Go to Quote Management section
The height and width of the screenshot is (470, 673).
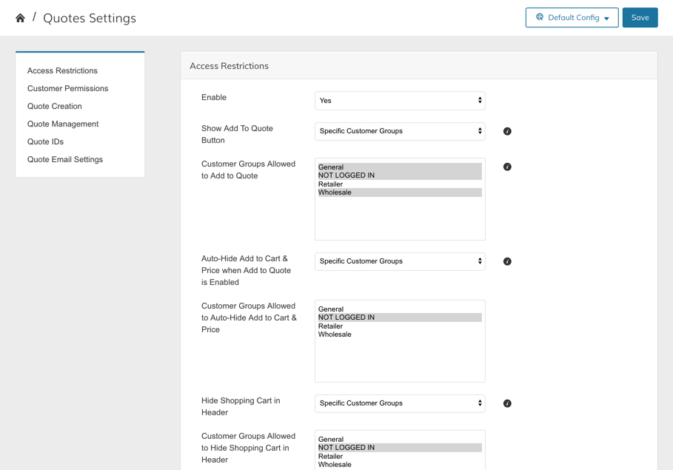coord(63,124)
